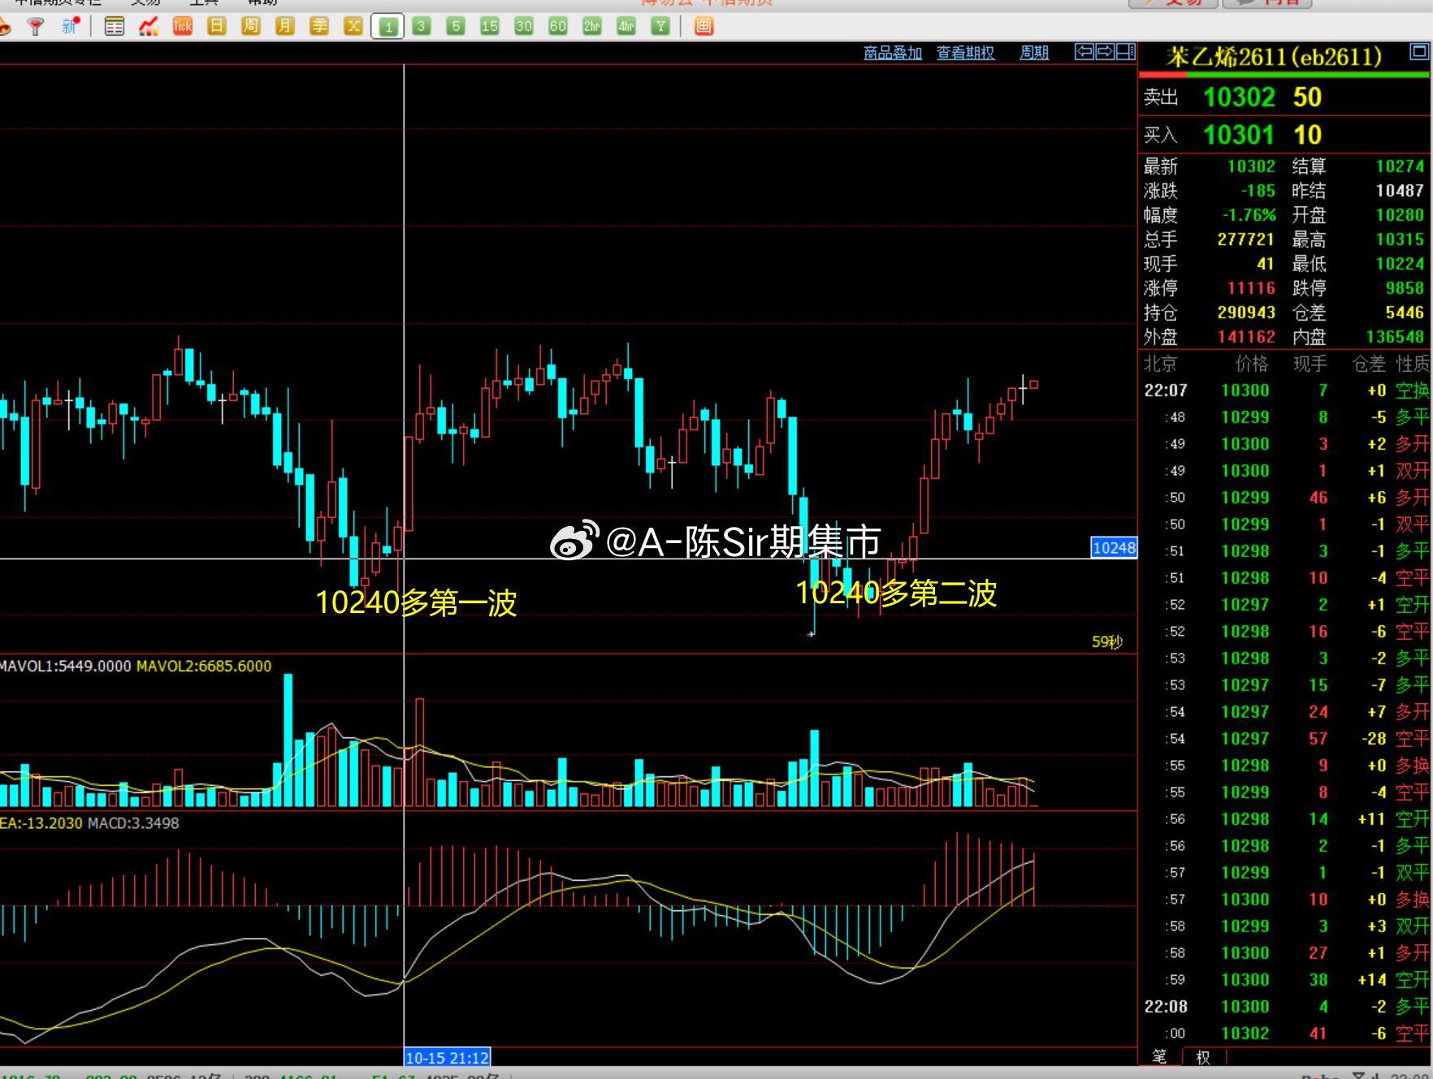
Task: Click the 商品叠加 link
Action: [x=893, y=53]
